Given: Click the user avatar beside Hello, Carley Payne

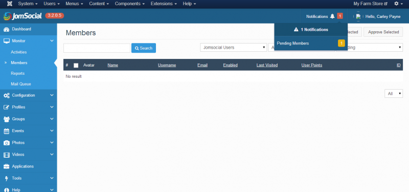Looking at the screenshot, I should coord(358,16).
